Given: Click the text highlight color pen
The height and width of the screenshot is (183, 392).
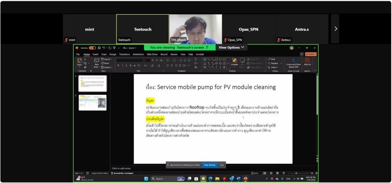Looking at the screenshot, I should (152, 66).
